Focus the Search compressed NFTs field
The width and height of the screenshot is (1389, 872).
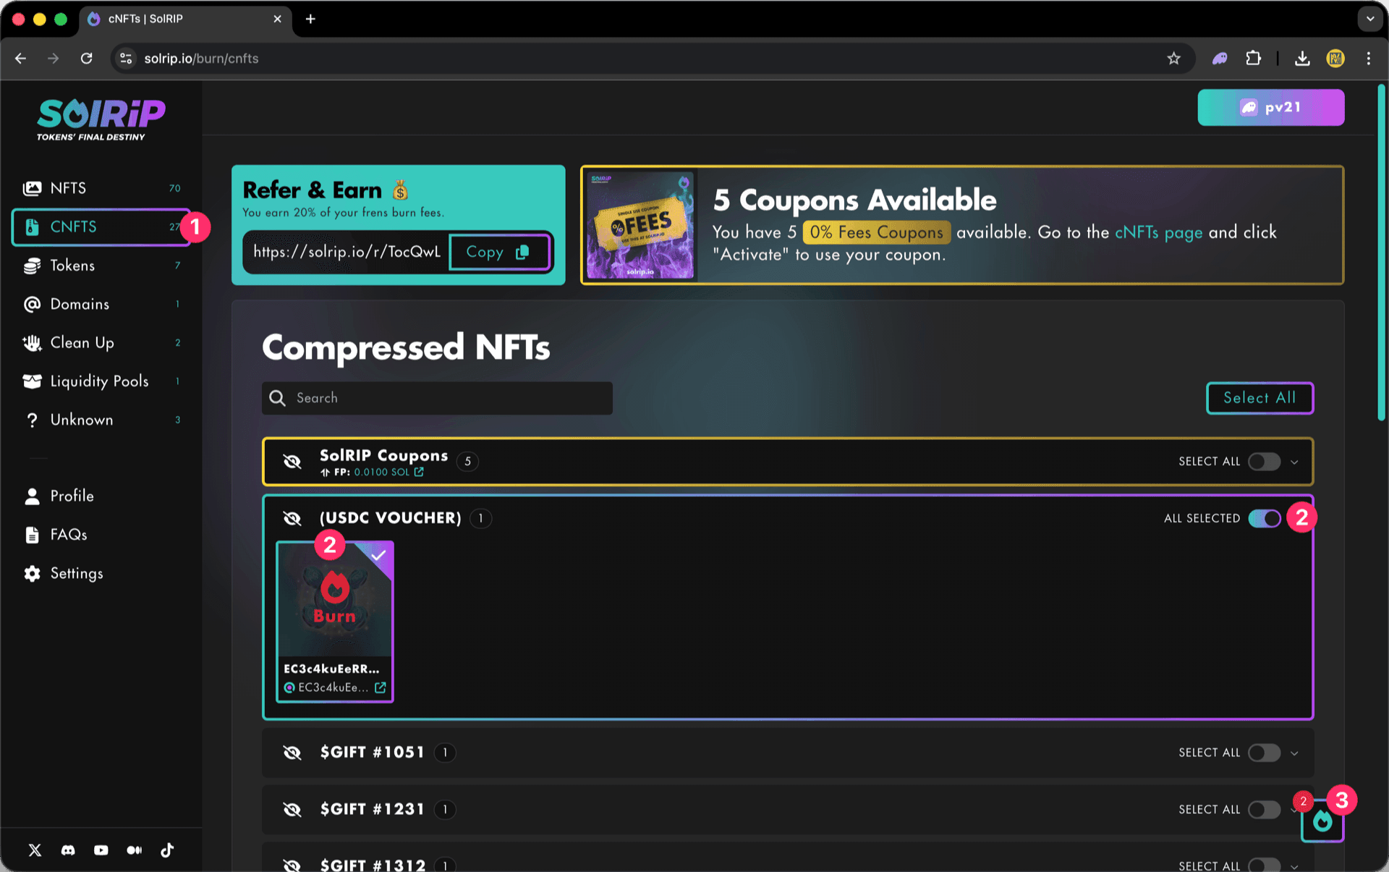[437, 398]
